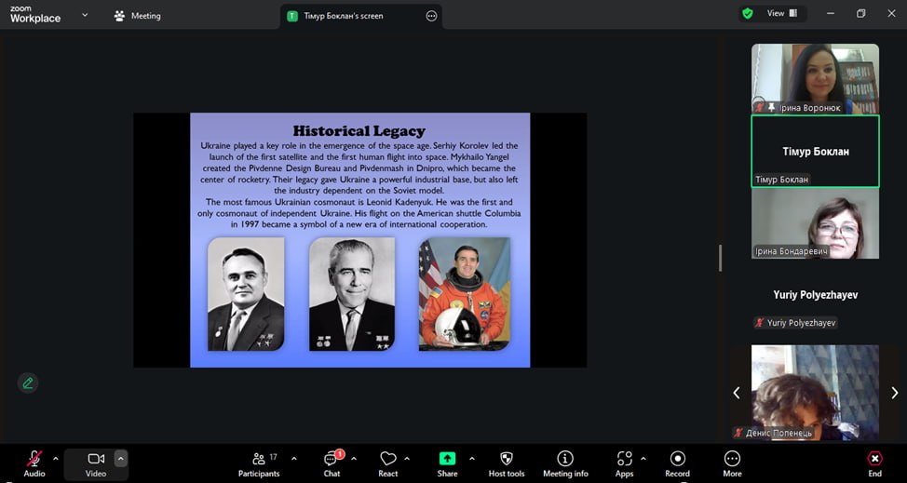Click the green Share screen icon
Screen dimensions: 907x483
447,460
